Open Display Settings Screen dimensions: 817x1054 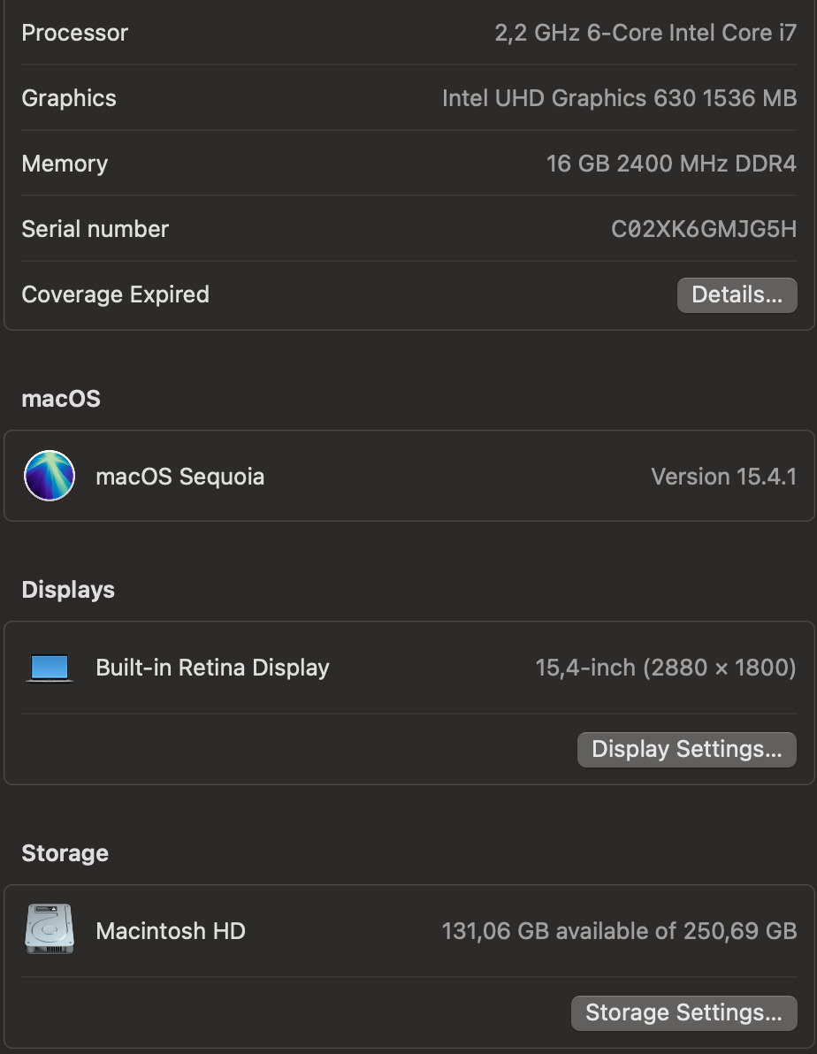click(x=686, y=750)
